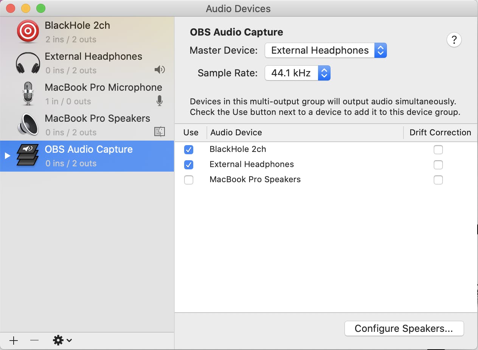Click the MacBook Pro Microphone icon
Viewport: 478px width, 350px height.
point(28,94)
